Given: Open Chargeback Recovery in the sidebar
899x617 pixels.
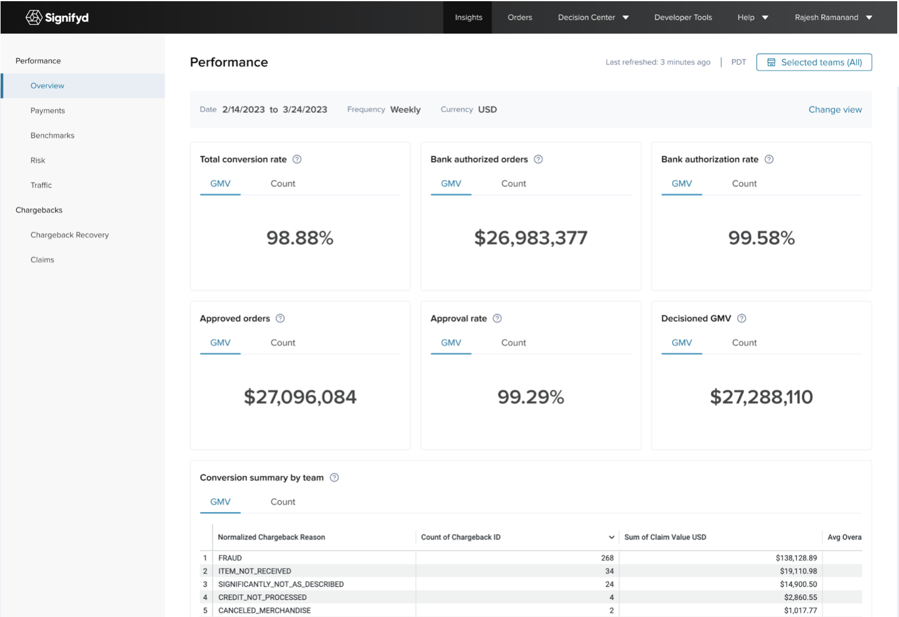Looking at the screenshot, I should coord(69,235).
